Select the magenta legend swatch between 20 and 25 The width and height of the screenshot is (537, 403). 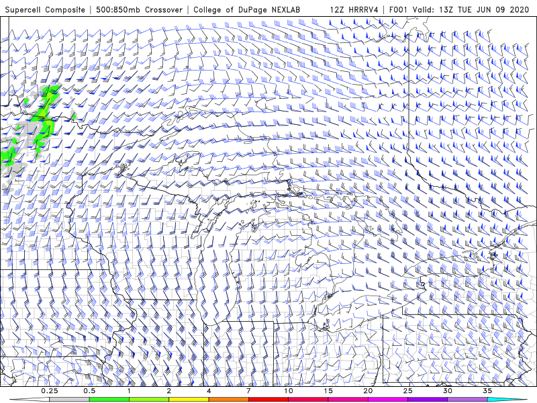[388, 400]
